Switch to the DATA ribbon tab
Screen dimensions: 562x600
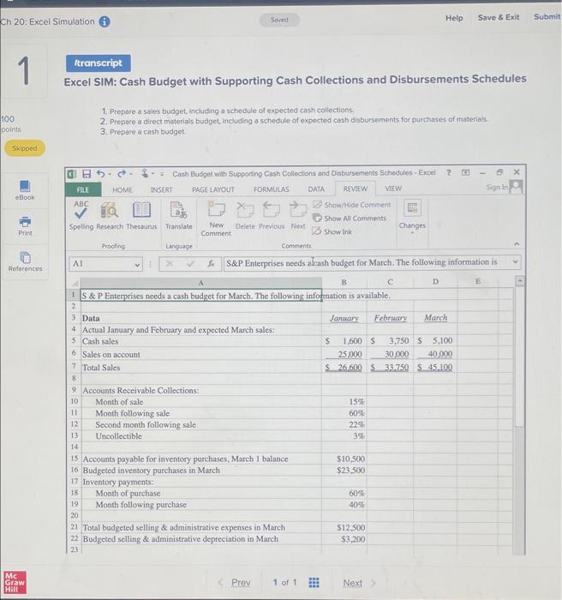coord(316,189)
